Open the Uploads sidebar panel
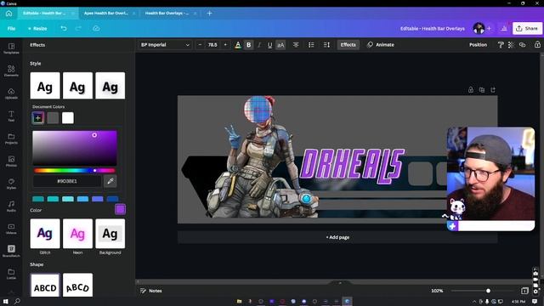The width and height of the screenshot is (544, 306). [x=11, y=93]
